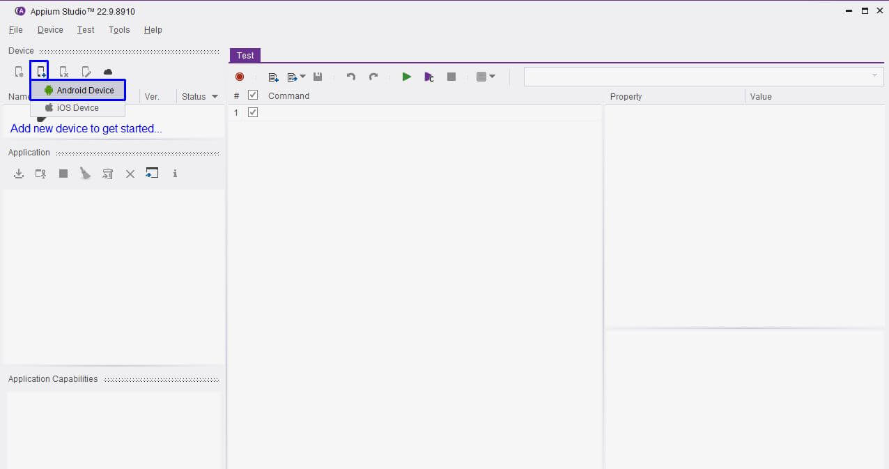Screen dimensions: 889x469
Task: Click the install application download icon
Action: click(19, 174)
